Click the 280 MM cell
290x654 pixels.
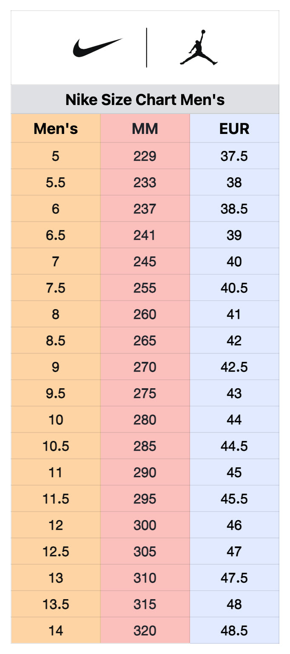coord(145,420)
